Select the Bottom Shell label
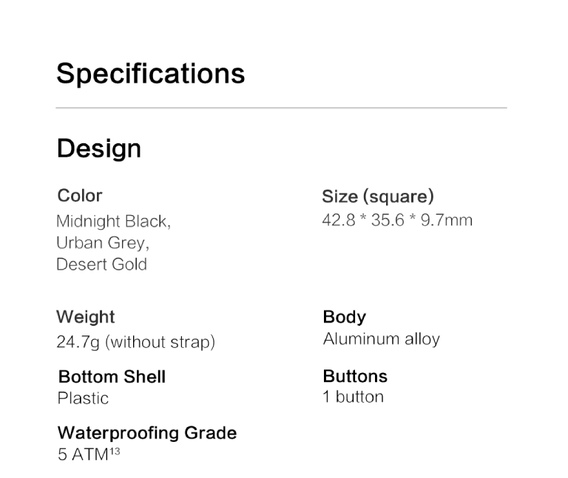The image size is (568, 478). tap(112, 377)
